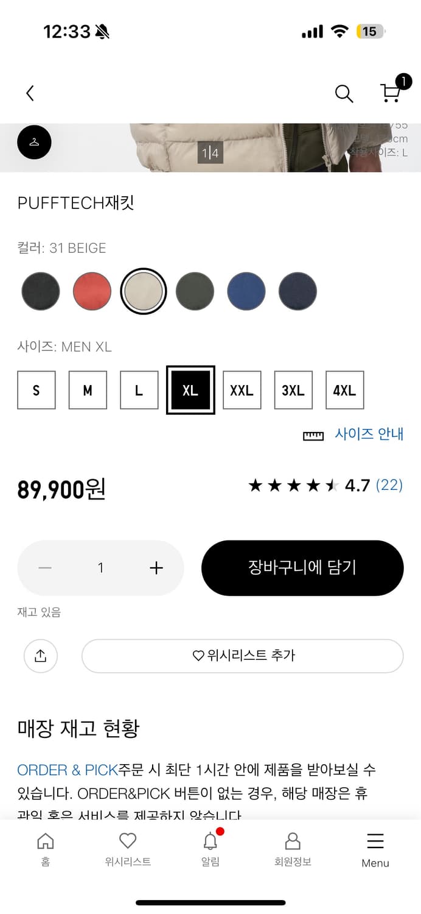The height and width of the screenshot is (914, 421).
Task: Tap 장바구니에 담기 to add to cart
Action: [x=302, y=567]
